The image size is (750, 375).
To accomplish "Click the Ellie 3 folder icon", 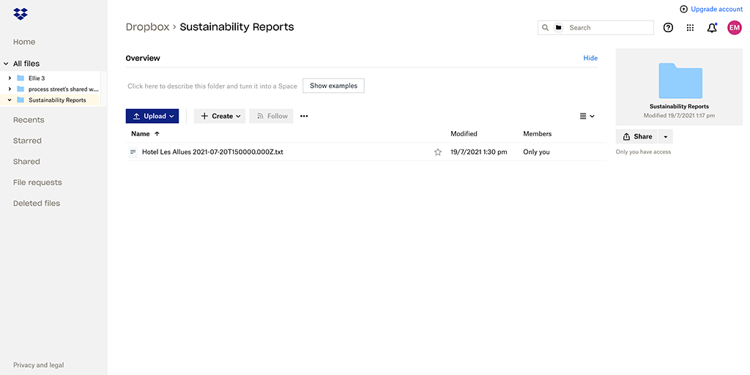I will click(21, 78).
